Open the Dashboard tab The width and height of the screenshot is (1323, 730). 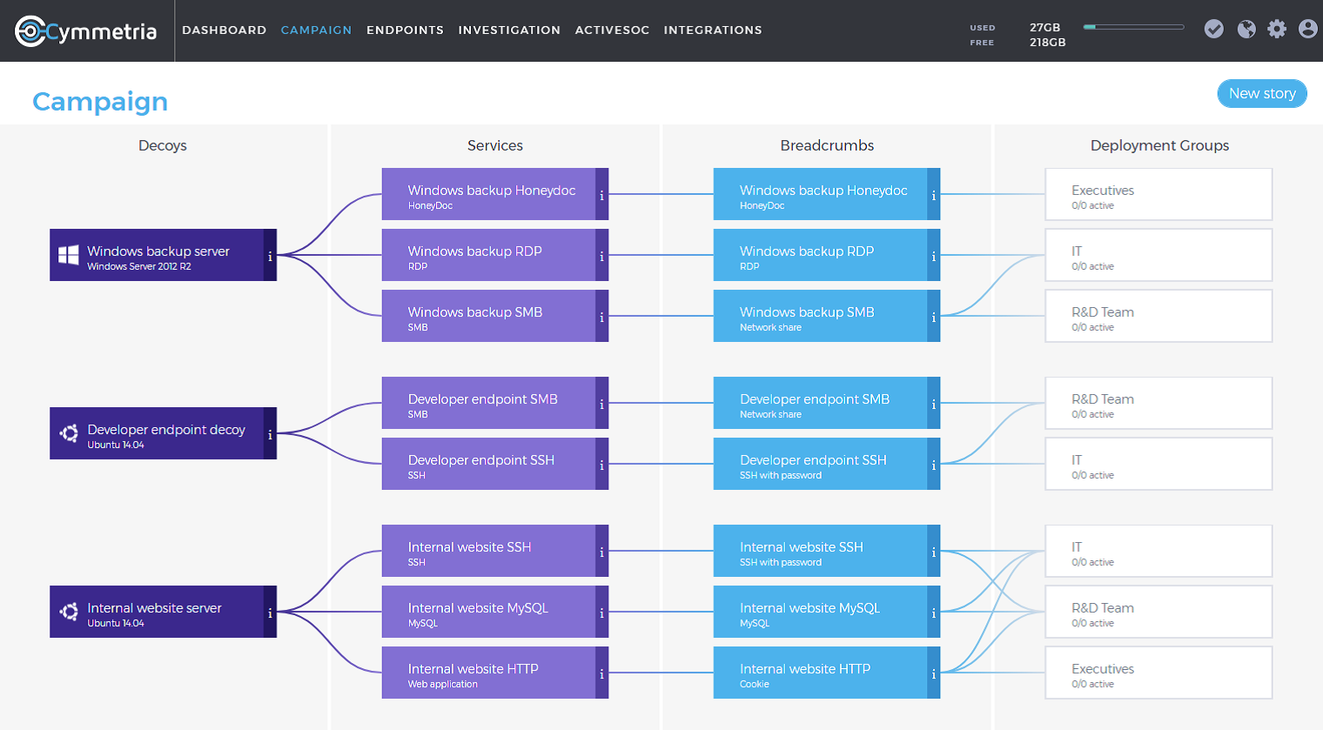coord(224,30)
